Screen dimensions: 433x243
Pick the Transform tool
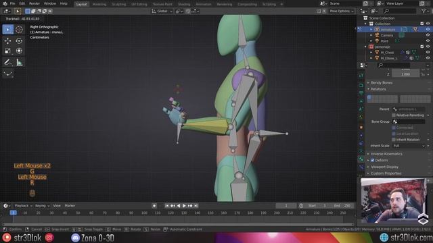[19, 51]
